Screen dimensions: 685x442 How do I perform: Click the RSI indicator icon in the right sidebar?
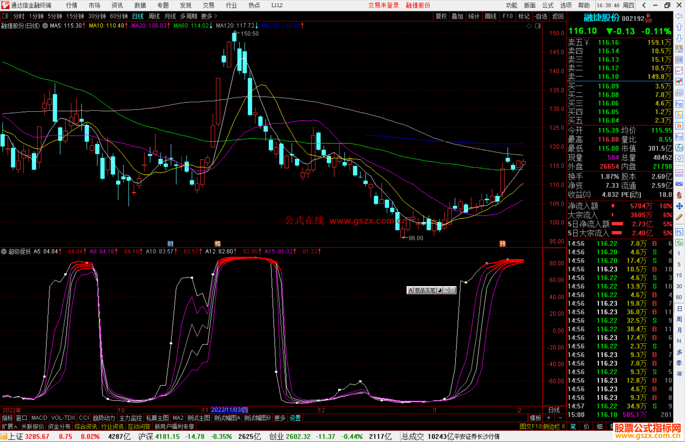[679, 184]
